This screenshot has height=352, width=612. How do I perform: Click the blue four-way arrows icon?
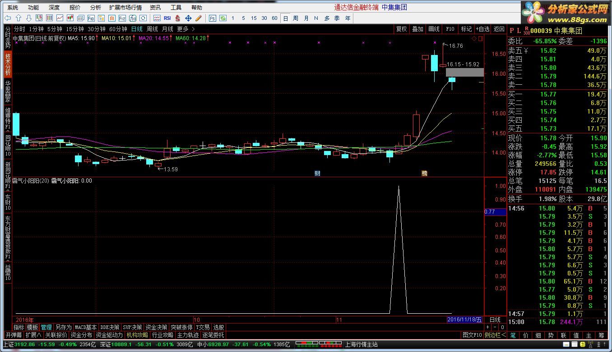(x=188, y=18)
